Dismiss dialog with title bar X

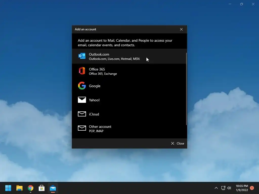pos(181,29)
